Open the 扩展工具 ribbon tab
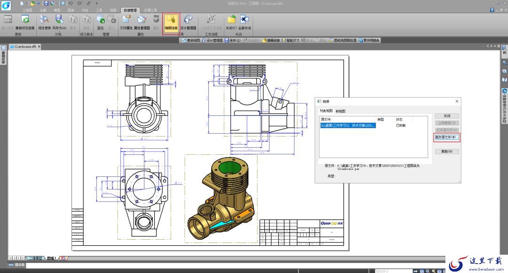This screenshot has width=508, height=273. [151, 10]
